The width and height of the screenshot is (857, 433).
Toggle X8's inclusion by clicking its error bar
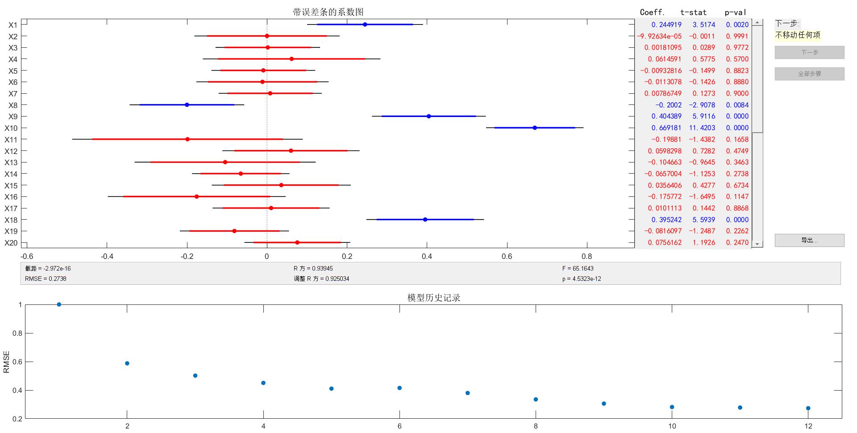pyautogui.click(x=186, y=105)
